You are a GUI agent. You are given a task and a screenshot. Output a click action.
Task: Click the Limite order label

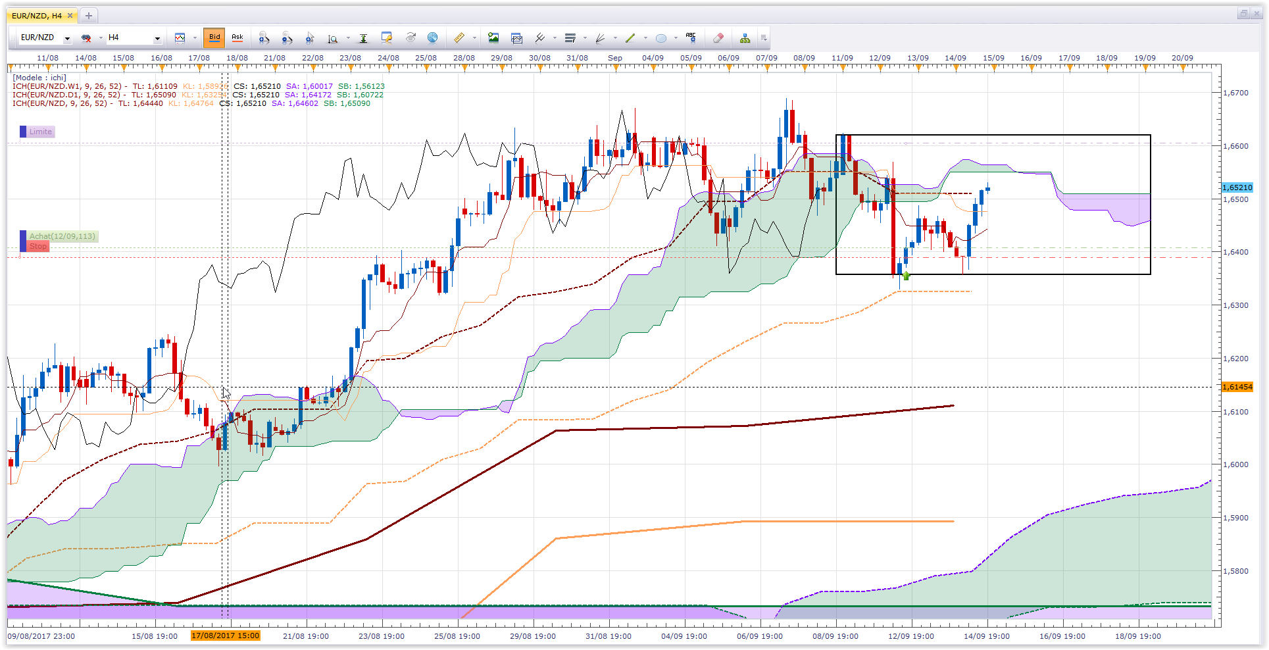(x=40, y=132)
